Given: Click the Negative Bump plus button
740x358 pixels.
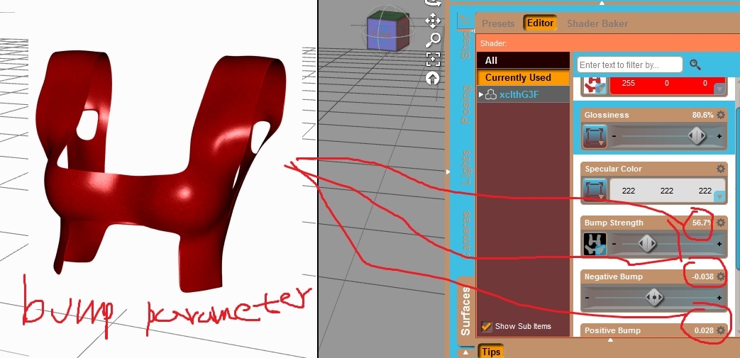Looking at the screenshot, I should coord(719,298).
